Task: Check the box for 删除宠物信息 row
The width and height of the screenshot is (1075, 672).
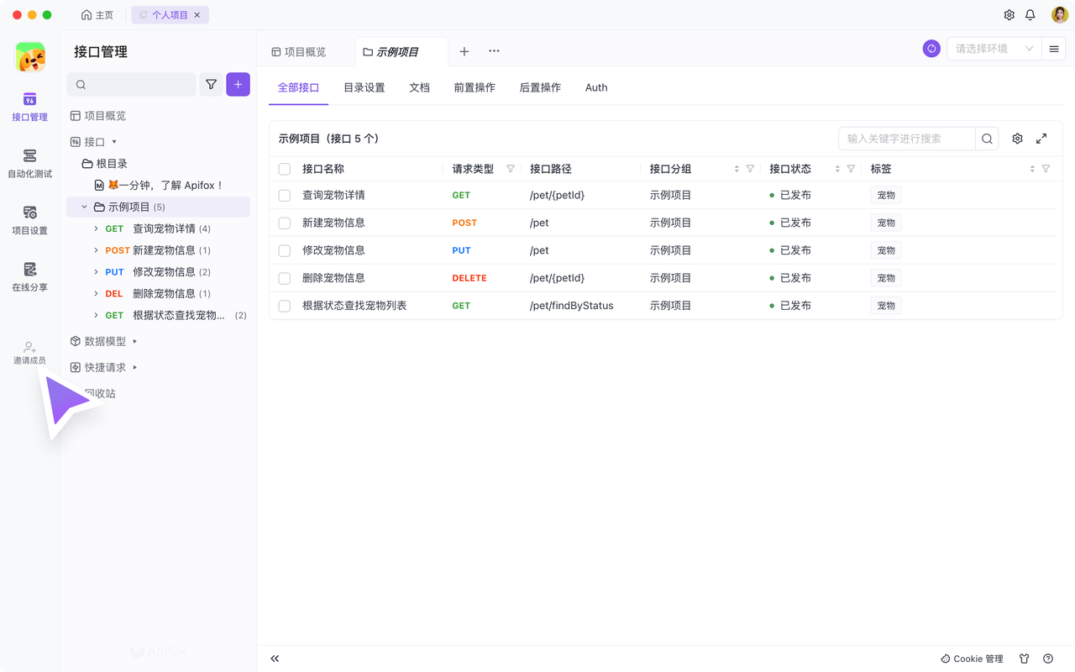Action: 285,278
